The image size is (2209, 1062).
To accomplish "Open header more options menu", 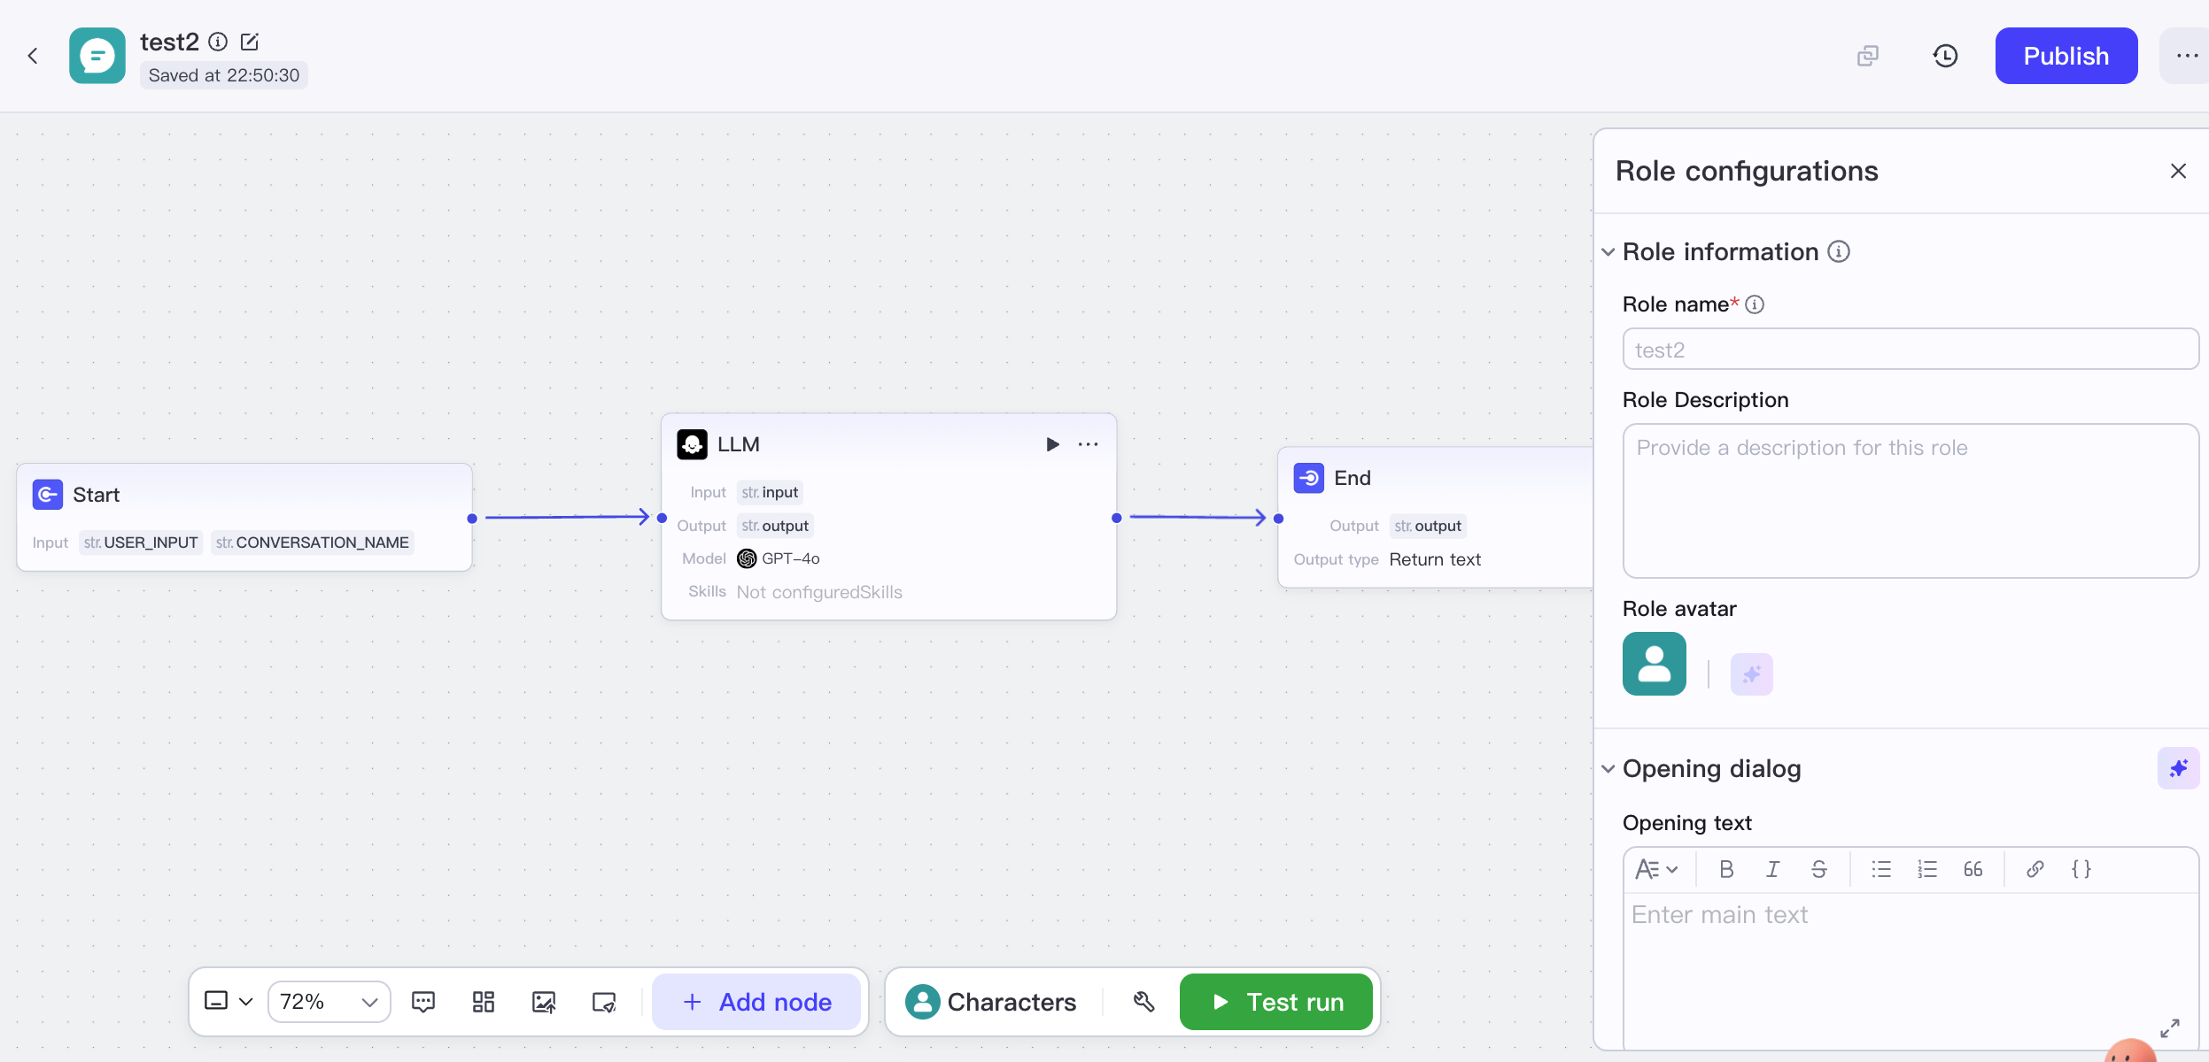I will (x=2187, y=56).
